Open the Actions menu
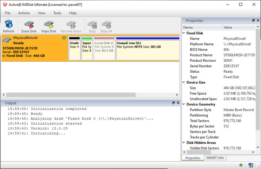Image resolution: width=261 pixels, height=169 pixels. pyautogui.click(x=24, y=13)
